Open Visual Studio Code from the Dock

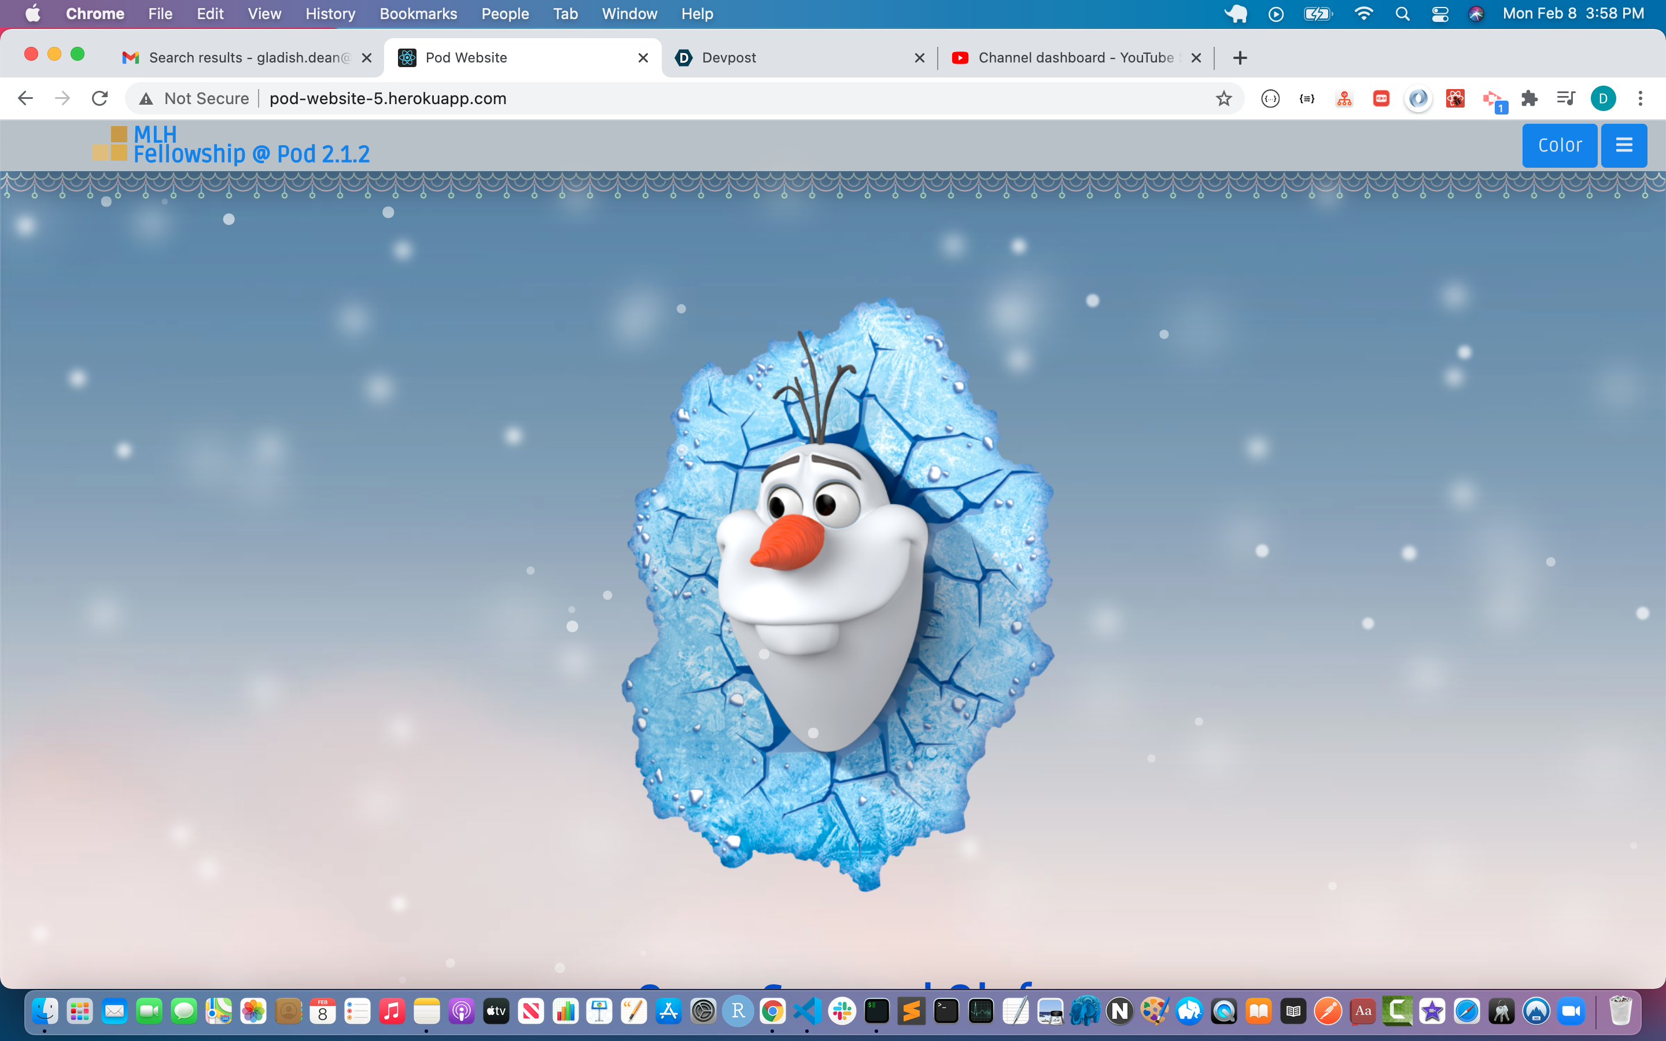(x=807, y=1011)
